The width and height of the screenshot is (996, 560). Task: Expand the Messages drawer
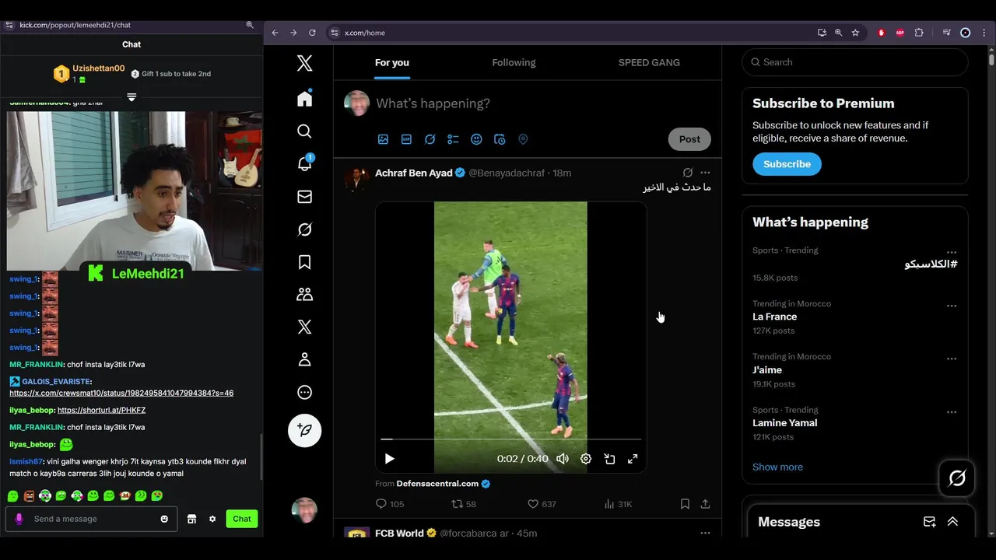pyautogui.click(x=952, y=522)
